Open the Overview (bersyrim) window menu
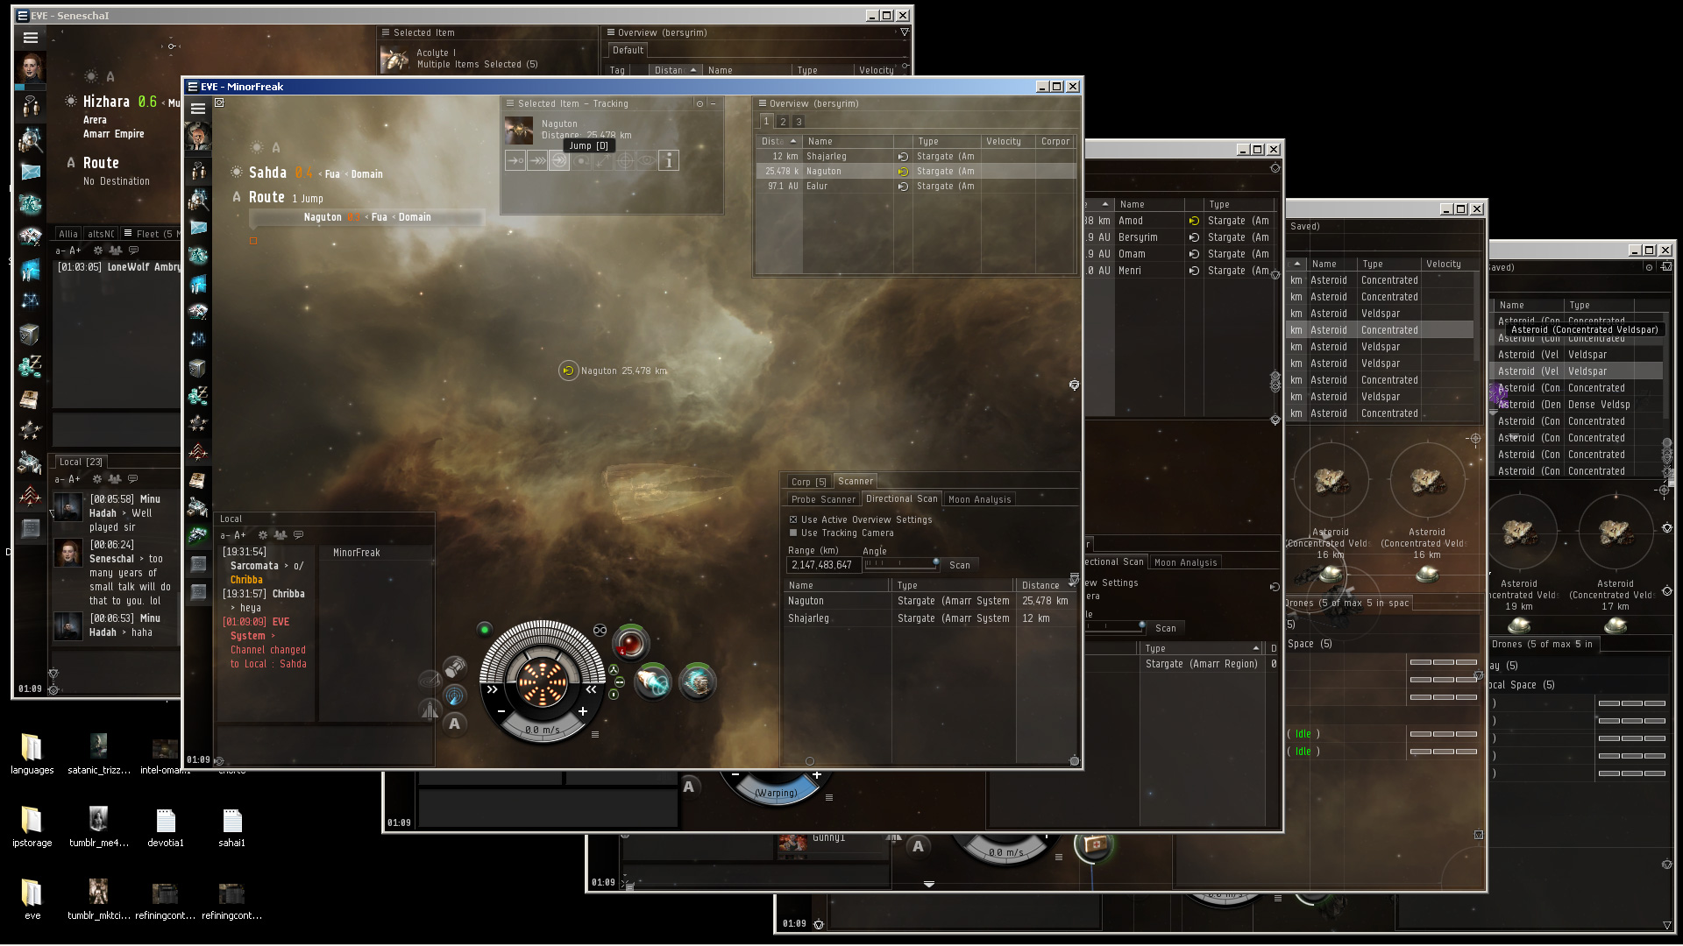This screenshot has width=1683, height=946. click(x=763, y=103)
